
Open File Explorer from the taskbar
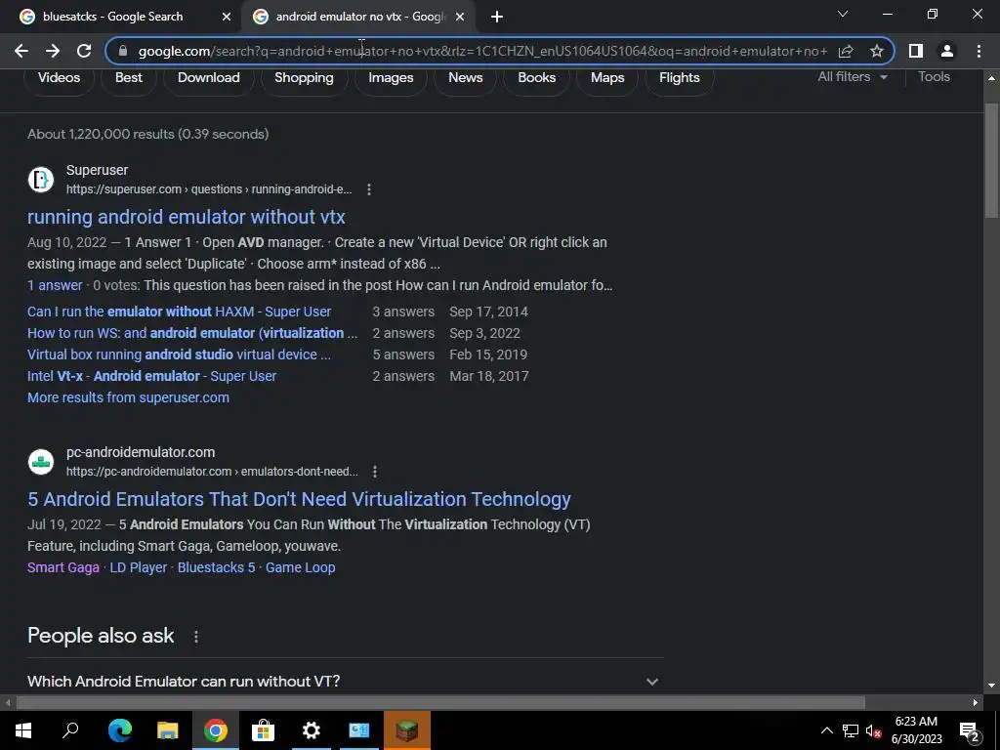(168, 730)
